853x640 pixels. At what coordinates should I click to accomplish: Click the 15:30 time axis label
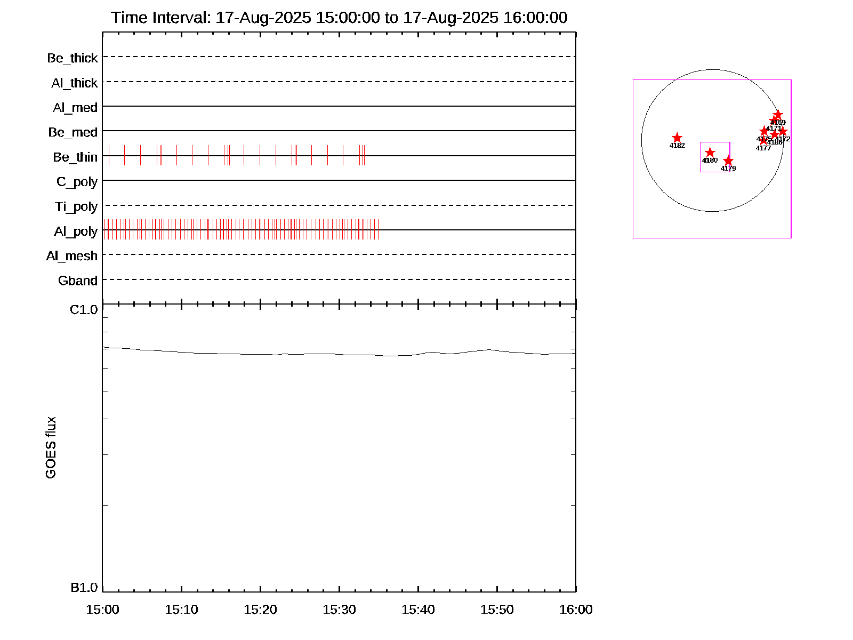click(x=339, y=610)
